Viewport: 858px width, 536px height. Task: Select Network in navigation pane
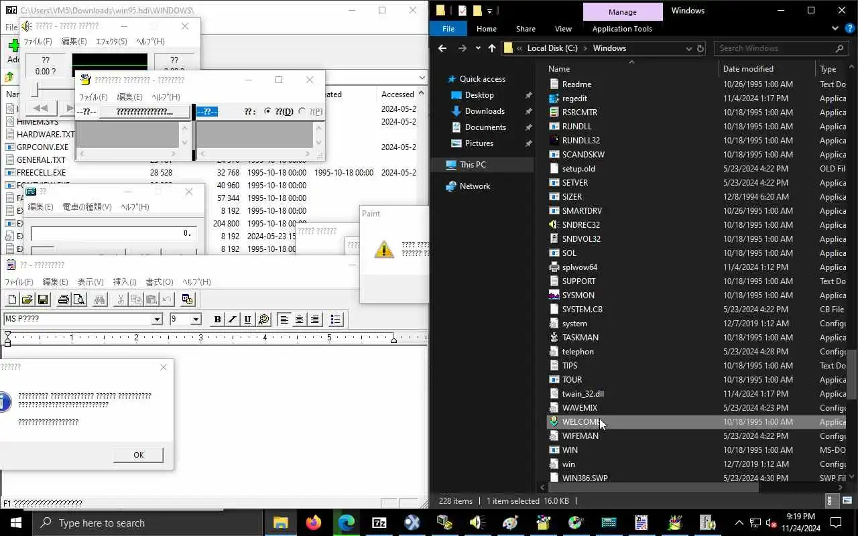coord(475,186)
